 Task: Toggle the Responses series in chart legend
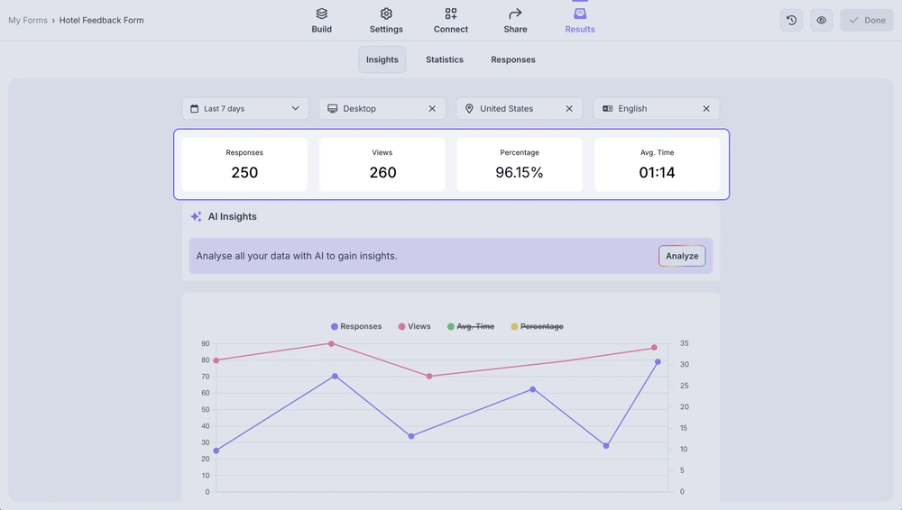pyautogui.click(x=355, y=326)
